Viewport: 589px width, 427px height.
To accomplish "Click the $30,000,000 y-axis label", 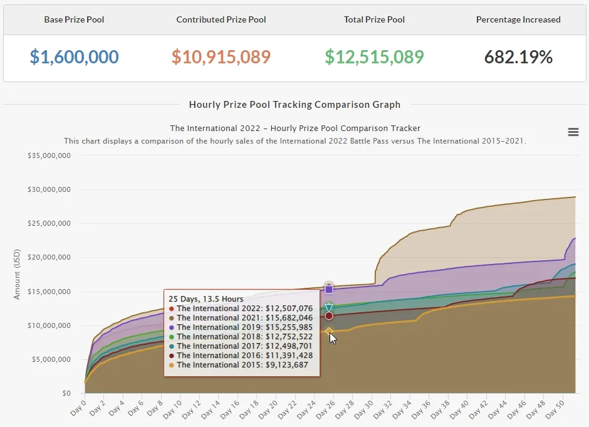I will point(49,189).
